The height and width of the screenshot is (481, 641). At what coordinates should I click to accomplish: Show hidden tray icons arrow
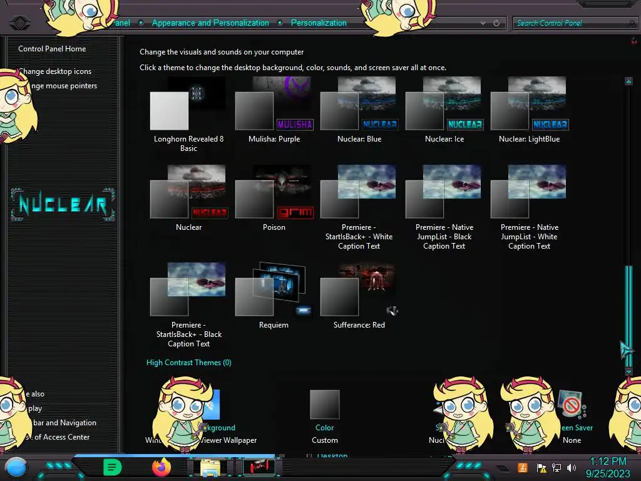[x=503, y=468]
